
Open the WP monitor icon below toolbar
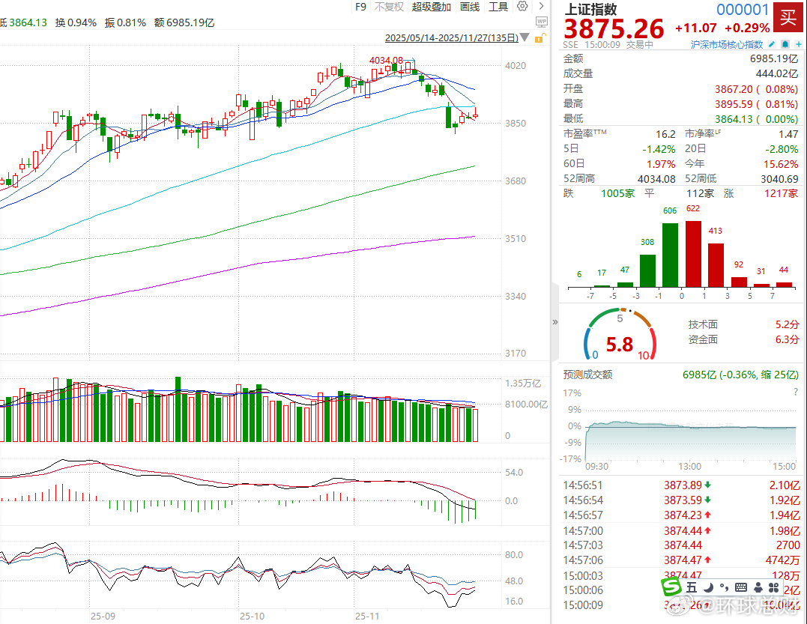tap(542, 22)
